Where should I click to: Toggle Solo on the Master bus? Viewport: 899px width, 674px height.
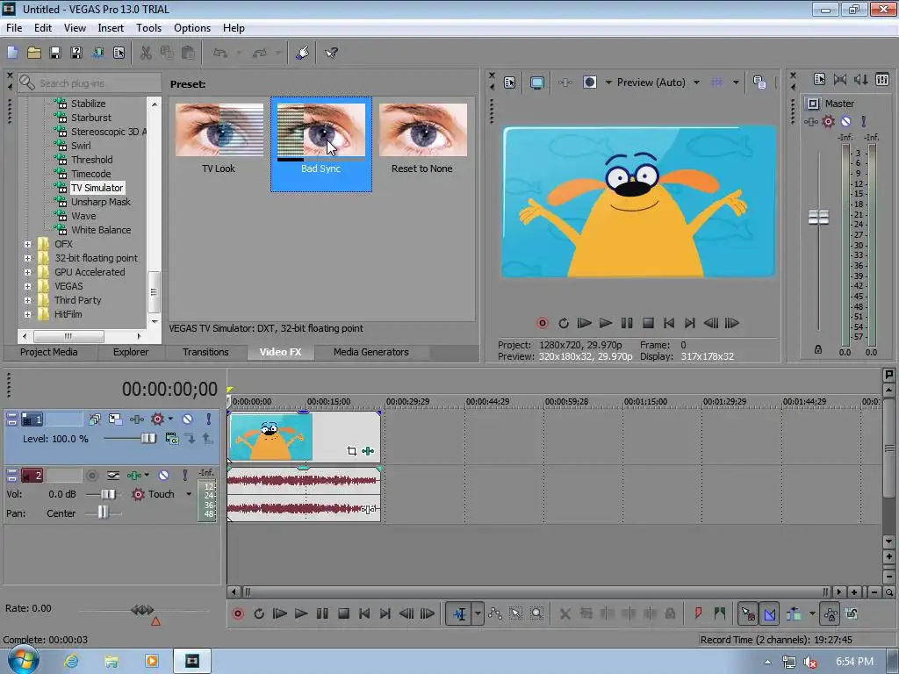tap(864, 121)
